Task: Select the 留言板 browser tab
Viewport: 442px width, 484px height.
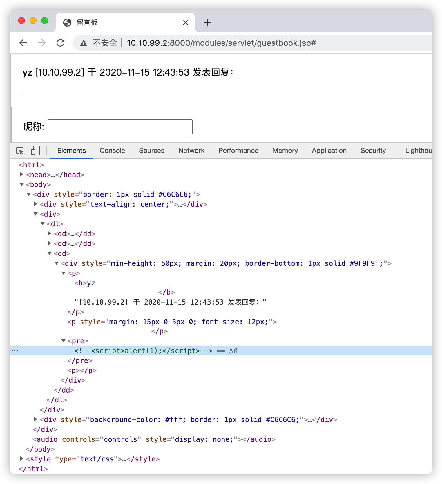Action: (125, 23)
